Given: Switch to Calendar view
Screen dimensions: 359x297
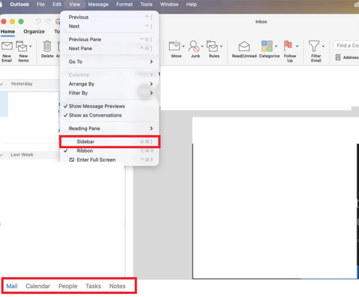Looking at the screenshot, I should point(38,286).
